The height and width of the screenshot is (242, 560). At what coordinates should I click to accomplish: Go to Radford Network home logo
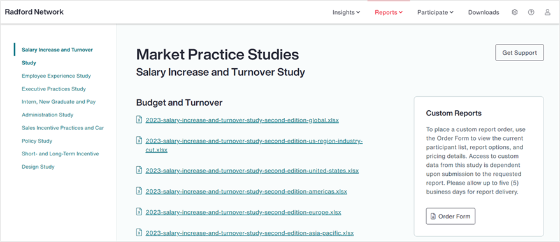34,11
